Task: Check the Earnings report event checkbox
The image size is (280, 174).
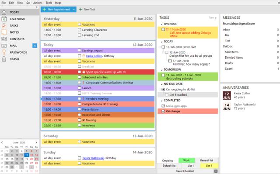Action: (80, 51)
